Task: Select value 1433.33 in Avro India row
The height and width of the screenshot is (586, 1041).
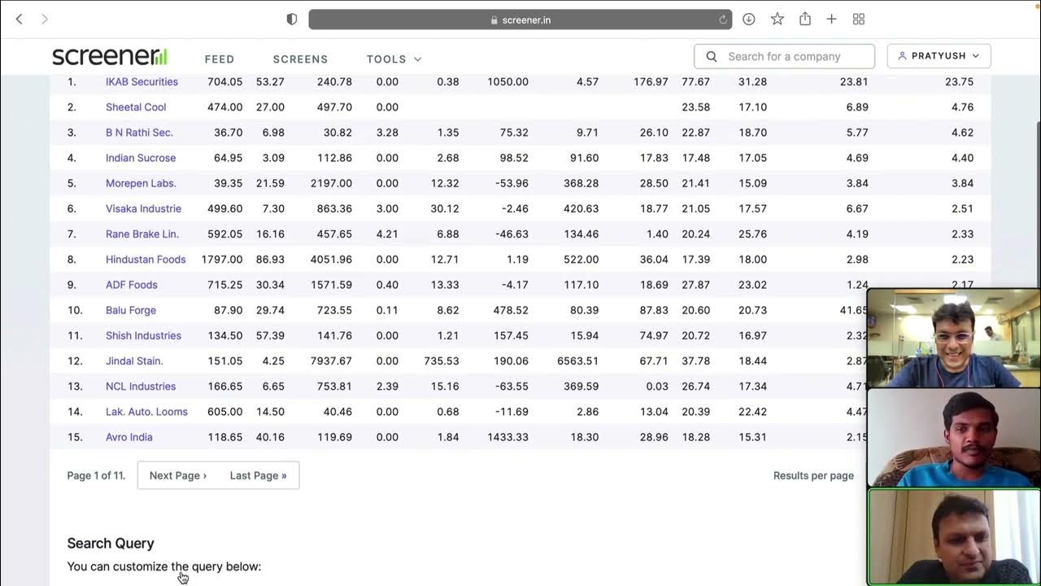Action: click(x=507, y=437)
